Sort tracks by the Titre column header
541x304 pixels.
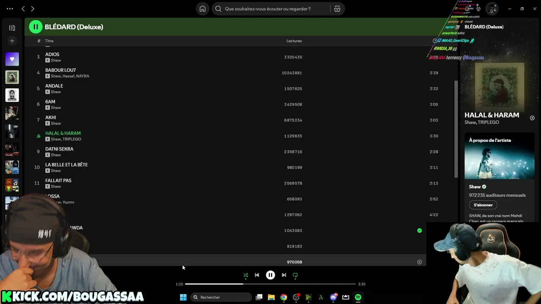[49, 41]
